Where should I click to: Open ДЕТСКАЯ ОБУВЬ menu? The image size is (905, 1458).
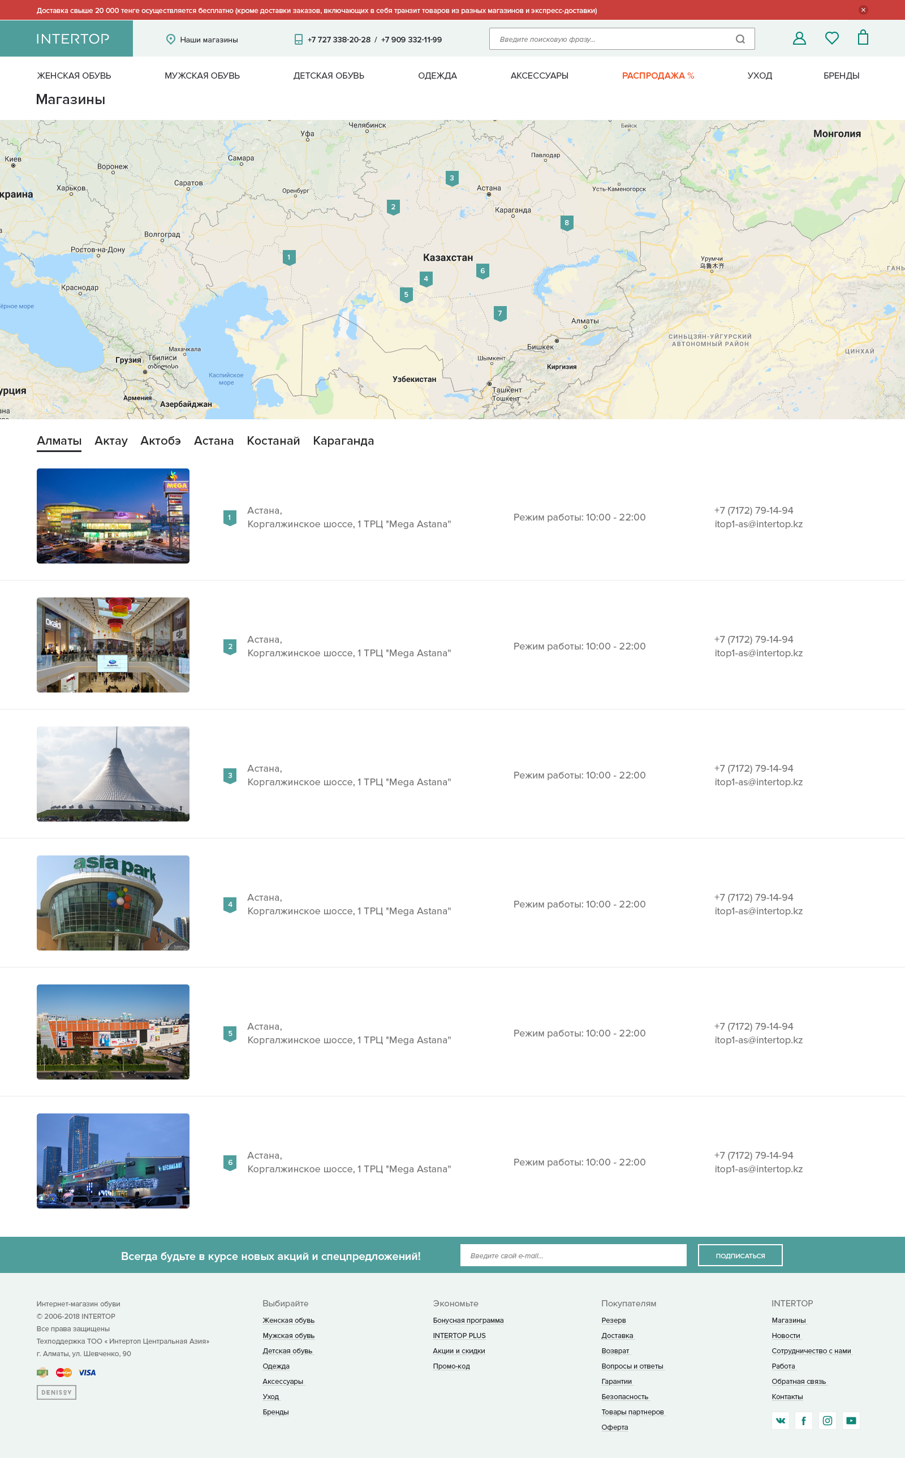(329, 75)
